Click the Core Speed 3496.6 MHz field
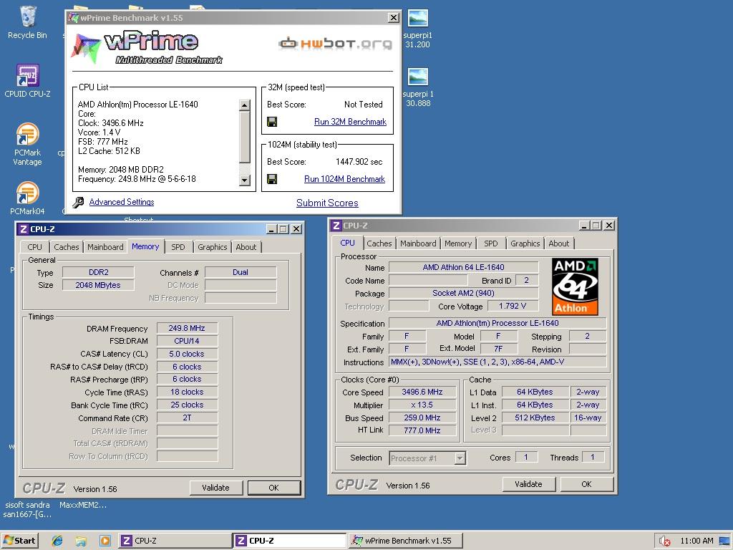This screenshot has width=733, height=550. 422,392
